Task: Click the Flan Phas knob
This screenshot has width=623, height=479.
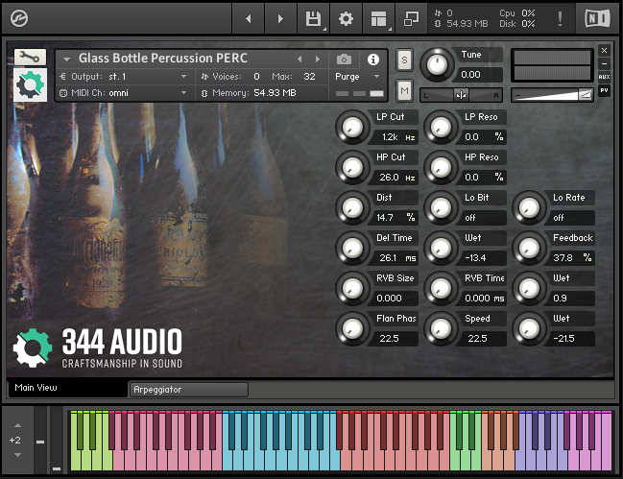Action: pos(352,328)
